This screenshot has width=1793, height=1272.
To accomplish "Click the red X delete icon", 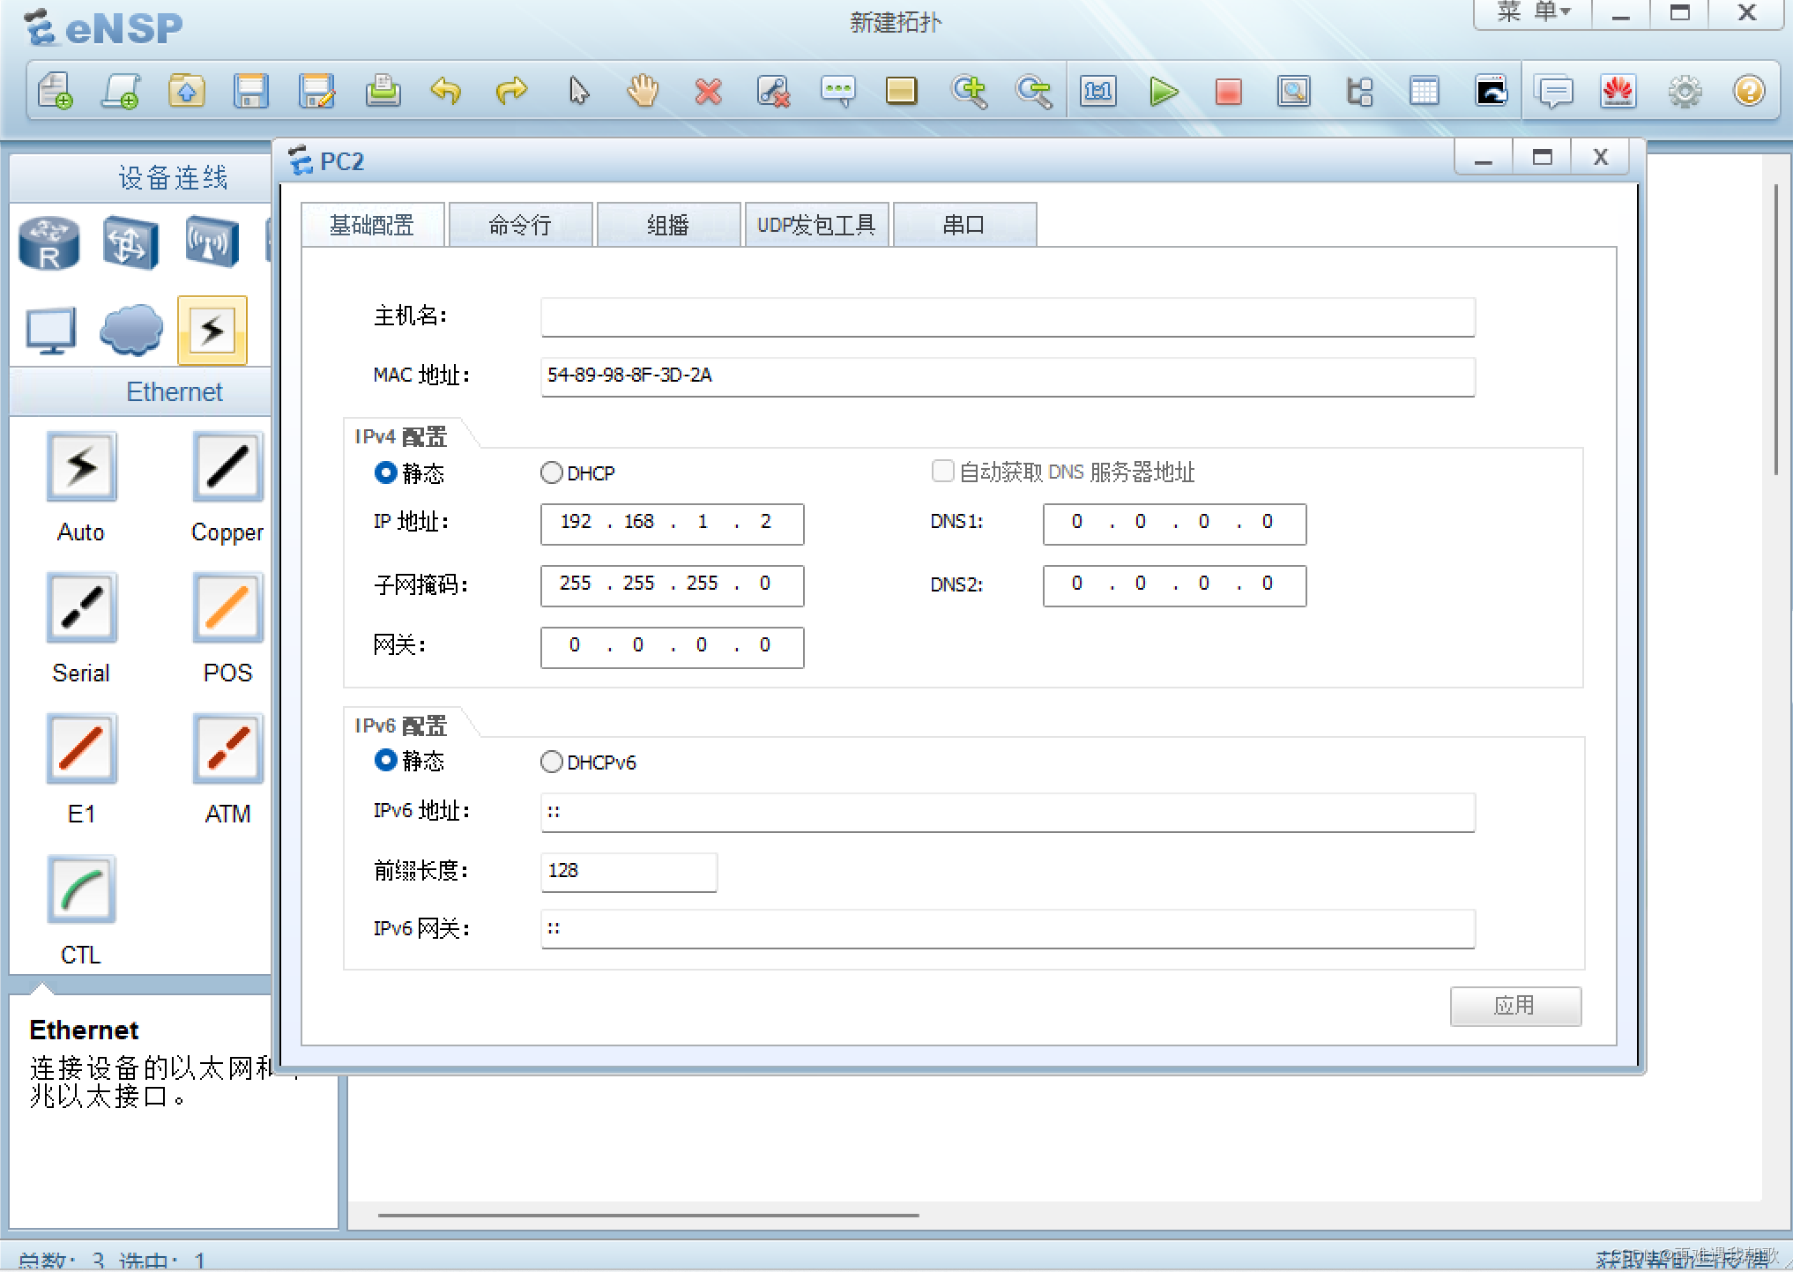I will coord(708,92).
